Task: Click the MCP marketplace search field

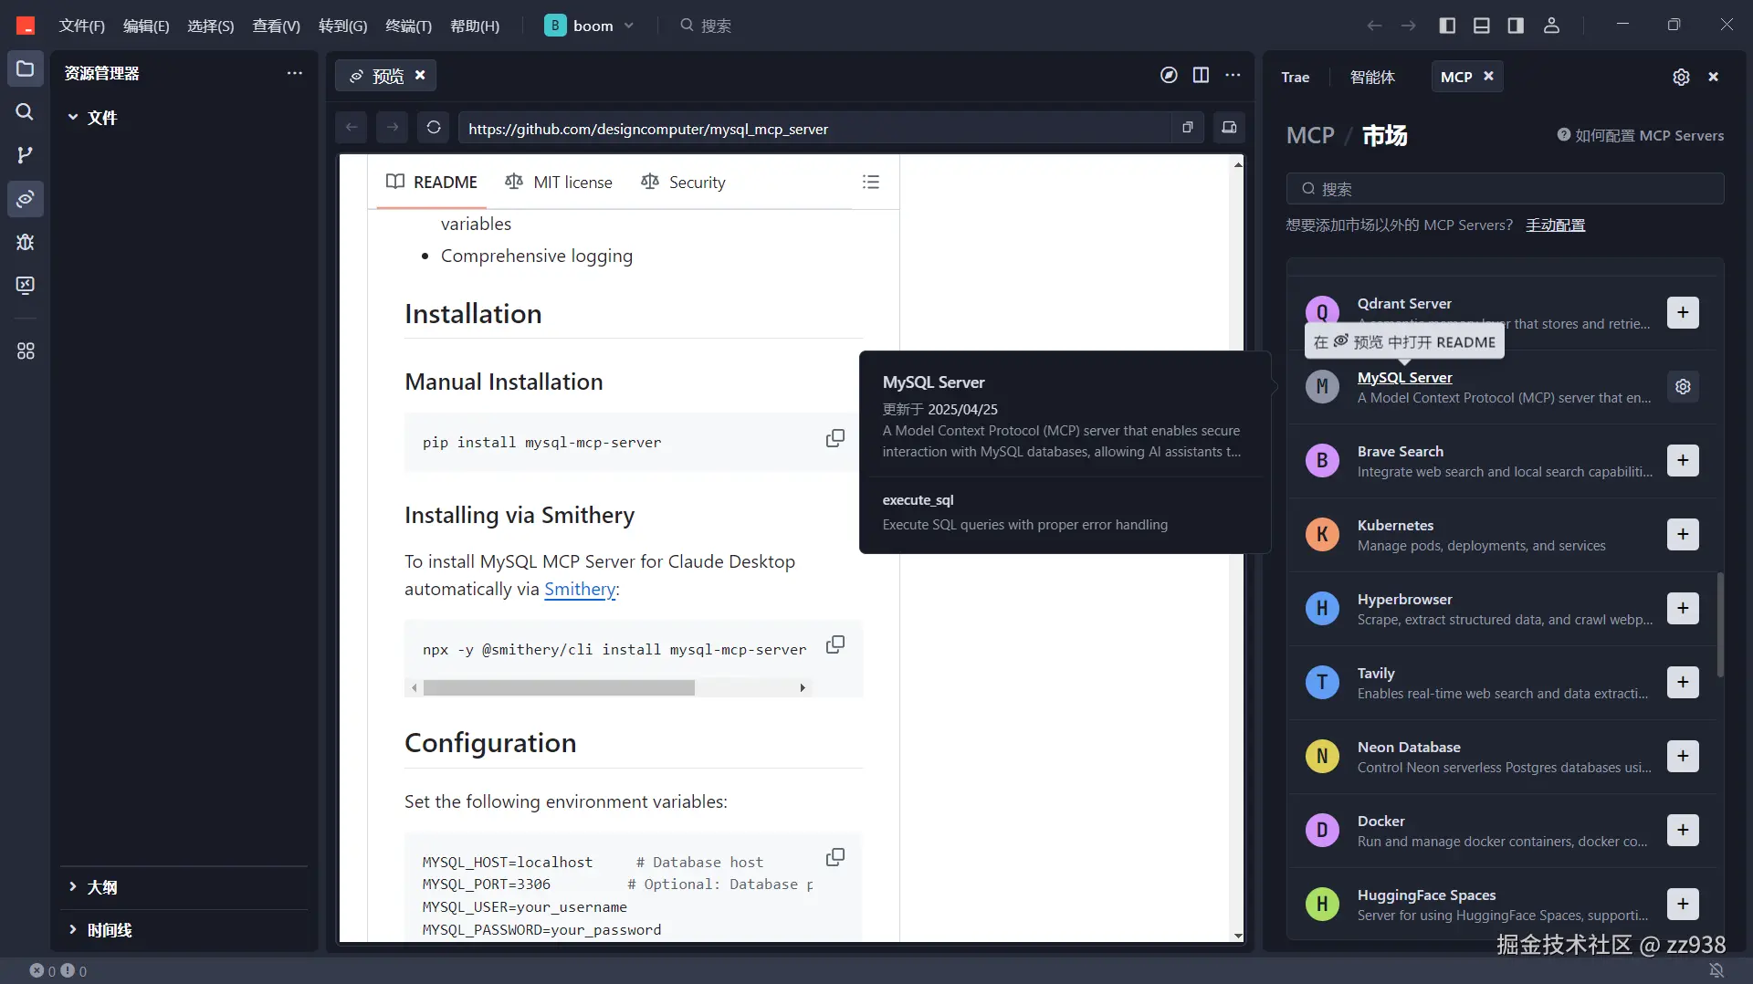Action: coord(1505,189)
